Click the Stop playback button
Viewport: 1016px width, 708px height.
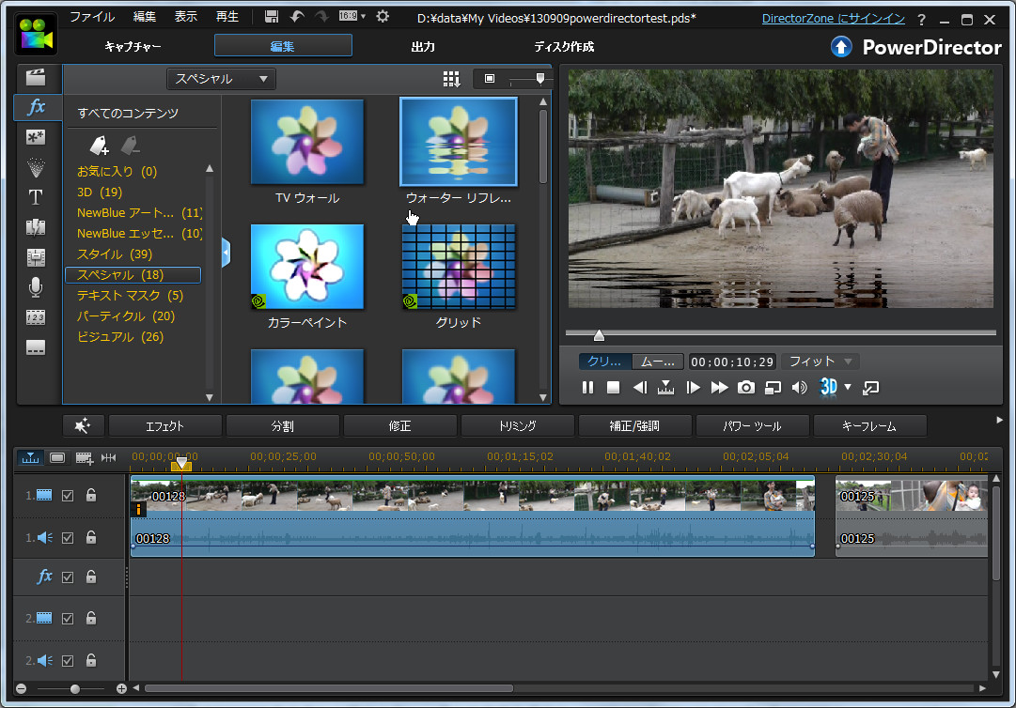[613, 387]
